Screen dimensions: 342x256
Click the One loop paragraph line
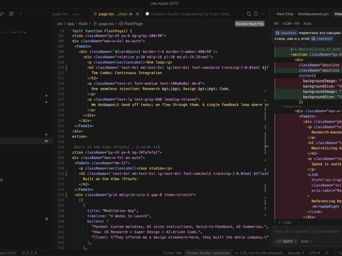click(x=130, y=62)
